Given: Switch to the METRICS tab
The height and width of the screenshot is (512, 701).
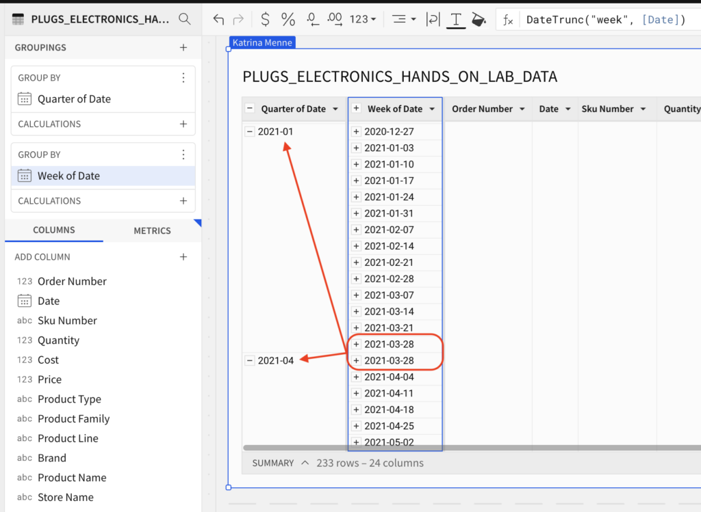Looking at the screenshot, I should (x=152, y=231).
